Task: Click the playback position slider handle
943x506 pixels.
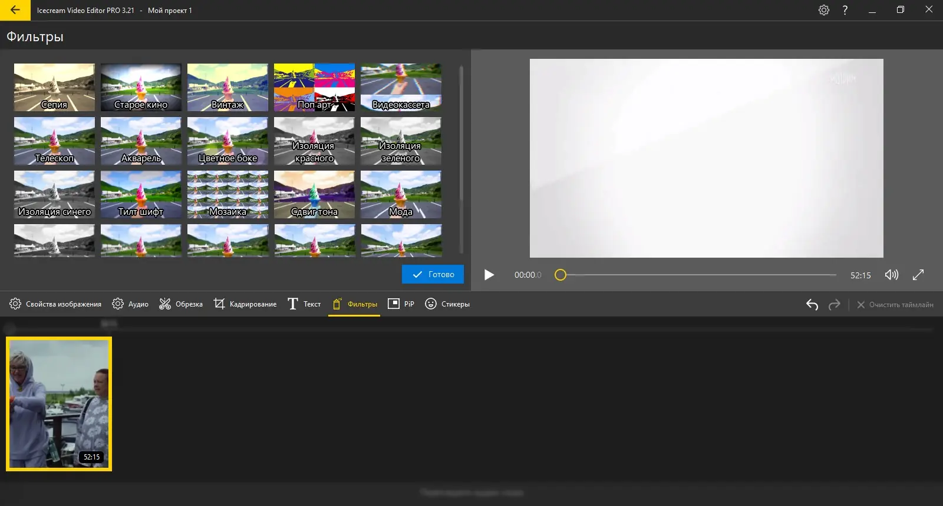Action: pyautogui.click(x=560, y=275)
